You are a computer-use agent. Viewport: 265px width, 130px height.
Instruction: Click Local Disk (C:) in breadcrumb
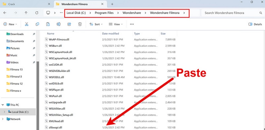(76, 13)
